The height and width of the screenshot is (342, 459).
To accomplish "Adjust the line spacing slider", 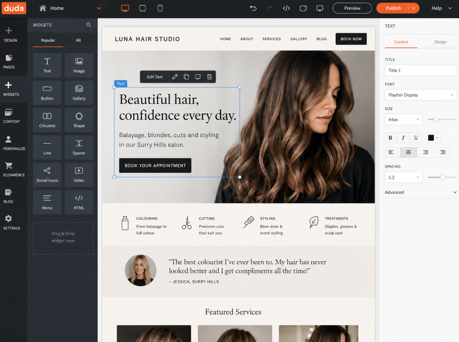I will [442, 177].
